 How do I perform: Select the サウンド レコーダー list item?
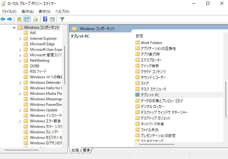153,77
